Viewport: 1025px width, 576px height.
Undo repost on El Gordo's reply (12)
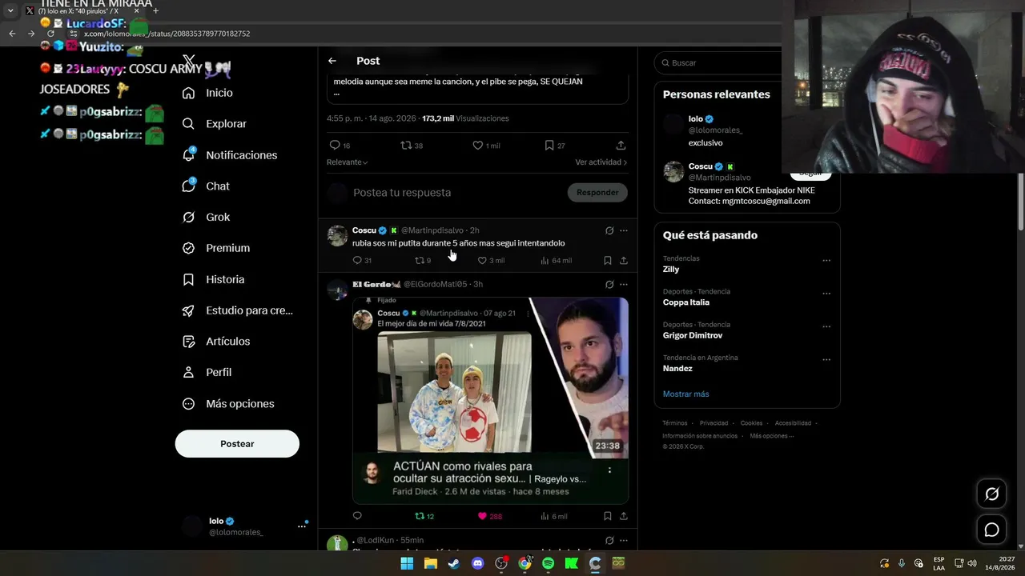(x=424, y=516)
